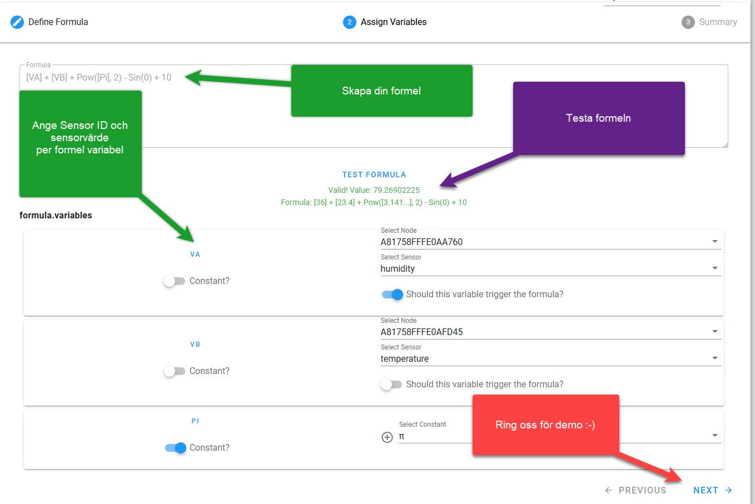The width and height of the screenshot is (755, 504).
Task: Click the left arrow icon beside PREVIOUS
Action: point(608,490)
